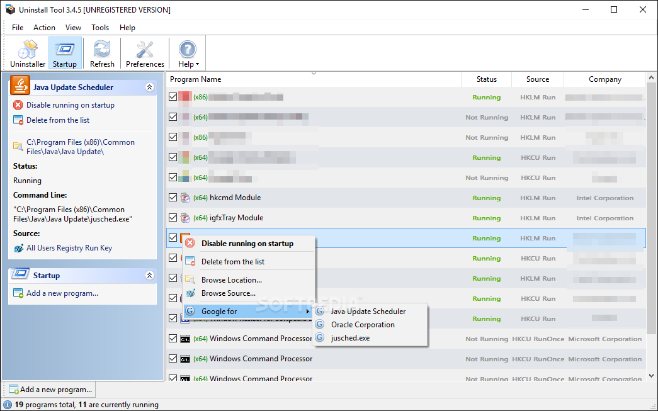Uncheck the igfxTray Module checkbox

click(x=173, y=218)
